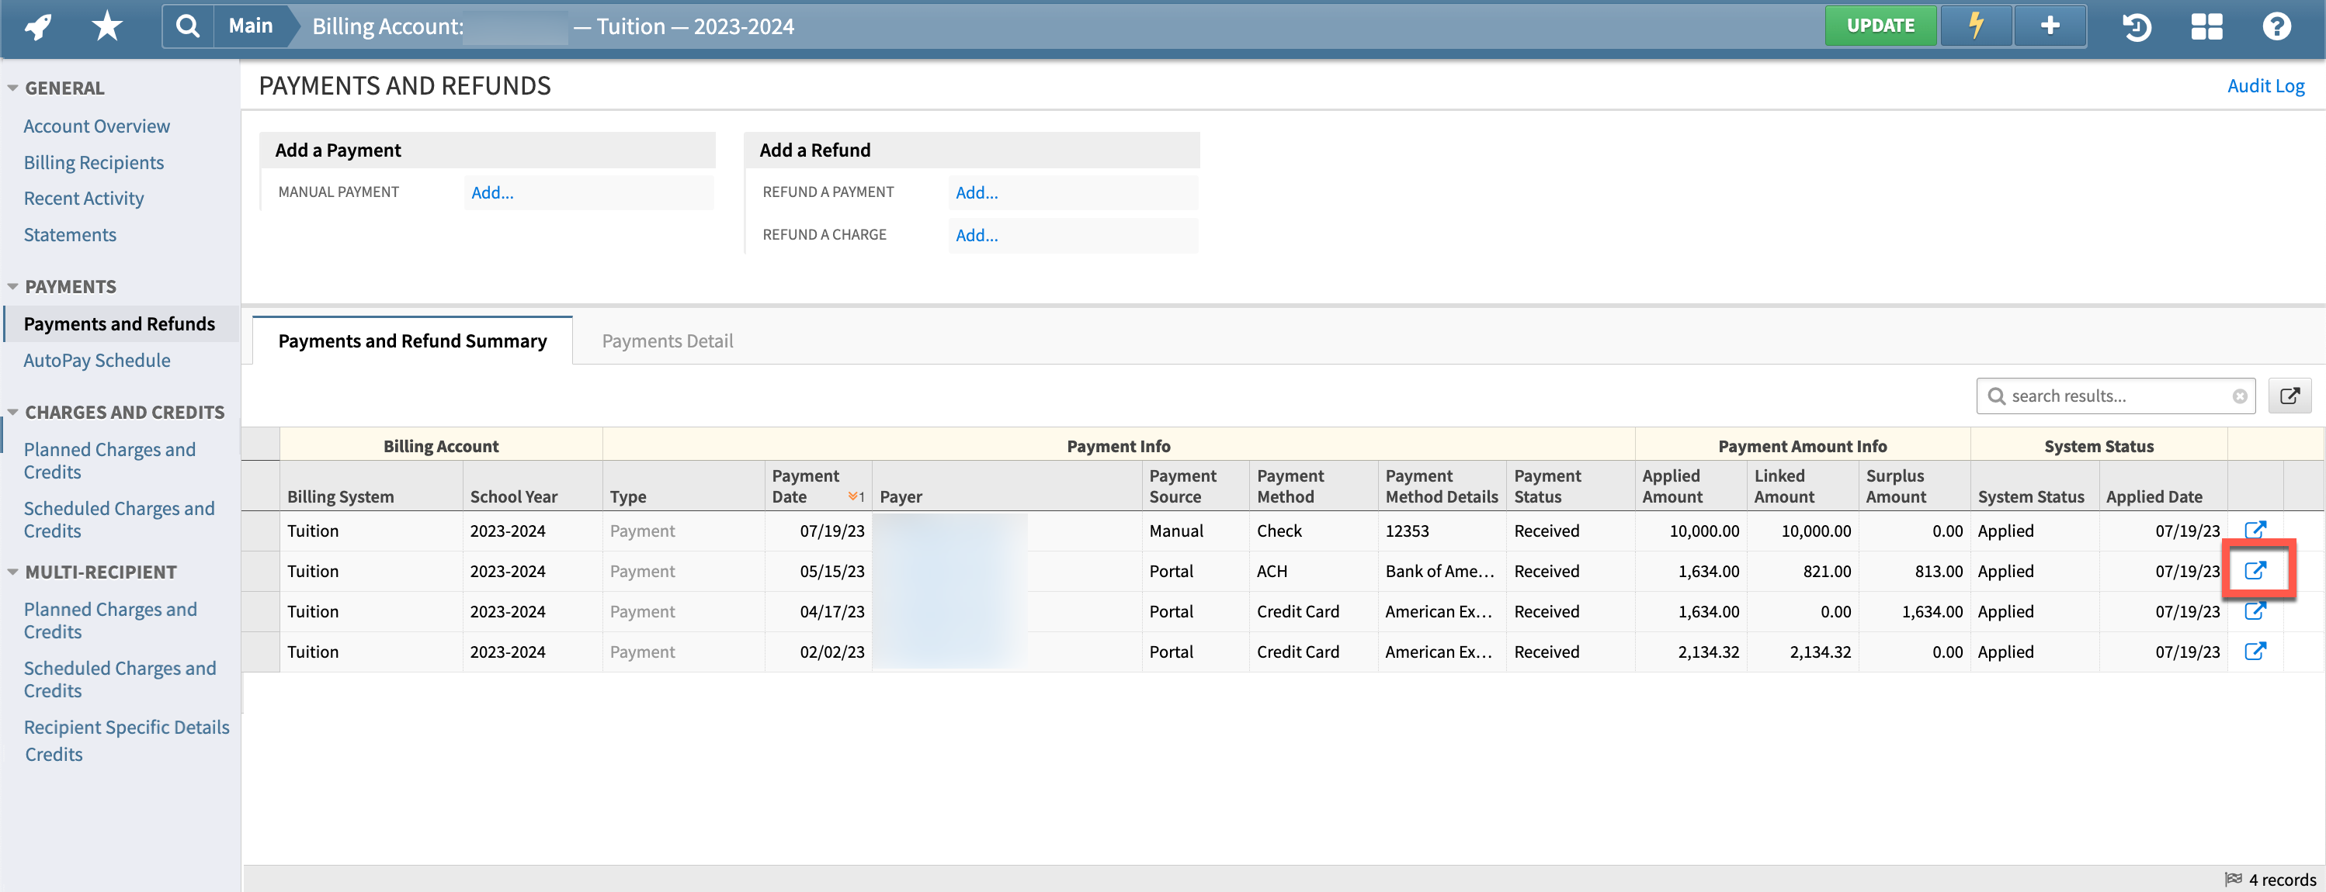2326x892 pixels.
Task: Open the external link icon on the ACH payment row
Action: click(2256, 570)
